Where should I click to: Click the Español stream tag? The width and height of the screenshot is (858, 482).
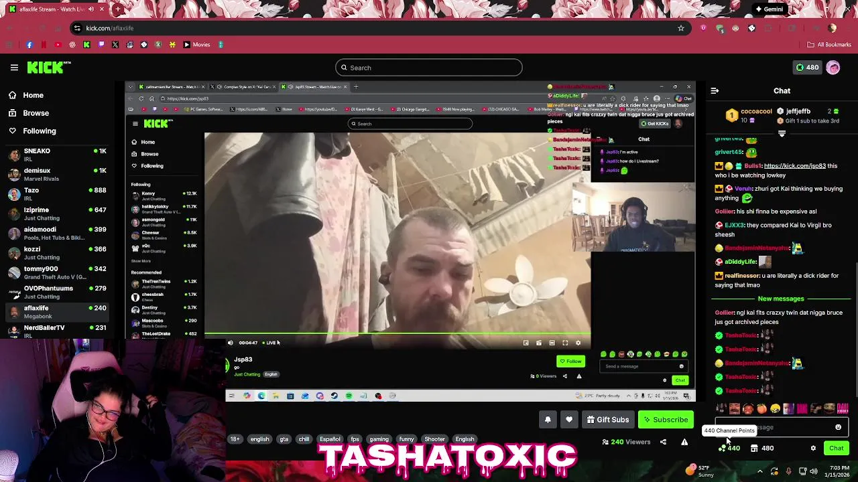click(x=330, y=439)
